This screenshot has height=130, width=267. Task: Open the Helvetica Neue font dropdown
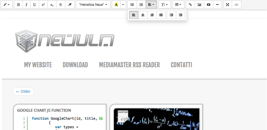[93, 5]
